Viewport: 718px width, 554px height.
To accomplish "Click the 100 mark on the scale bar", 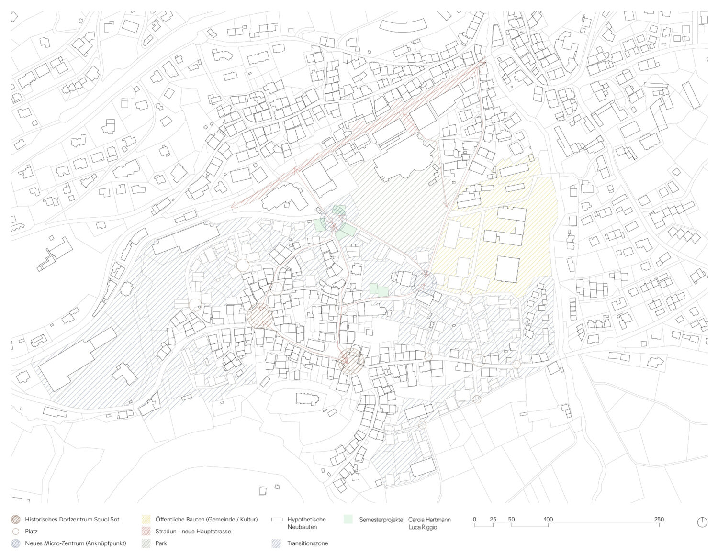I will (548, 520).
